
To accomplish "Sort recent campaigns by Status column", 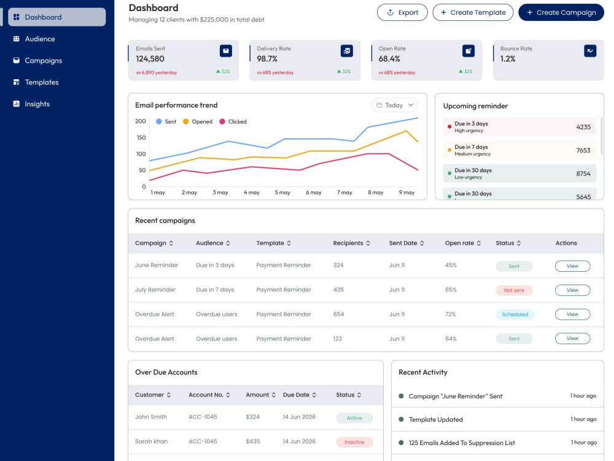I will [519, 243].
